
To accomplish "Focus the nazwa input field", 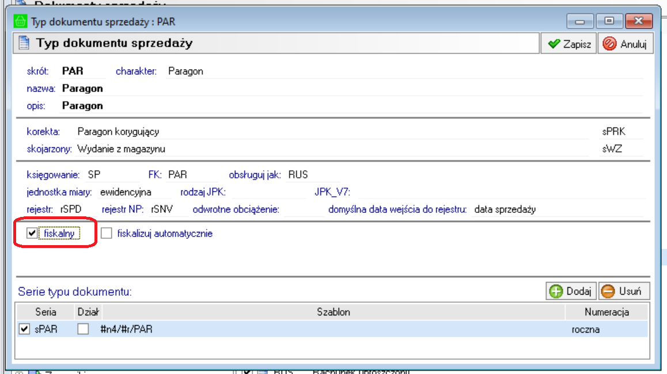I will 346,89.
